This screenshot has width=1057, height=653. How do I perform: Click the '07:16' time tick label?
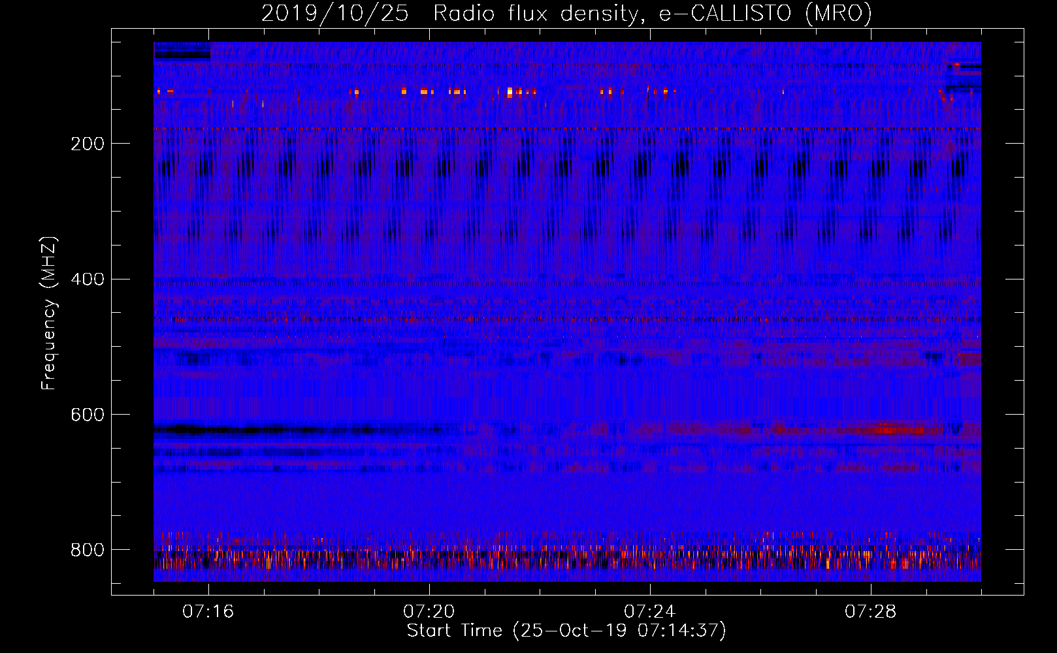(208, 612)
